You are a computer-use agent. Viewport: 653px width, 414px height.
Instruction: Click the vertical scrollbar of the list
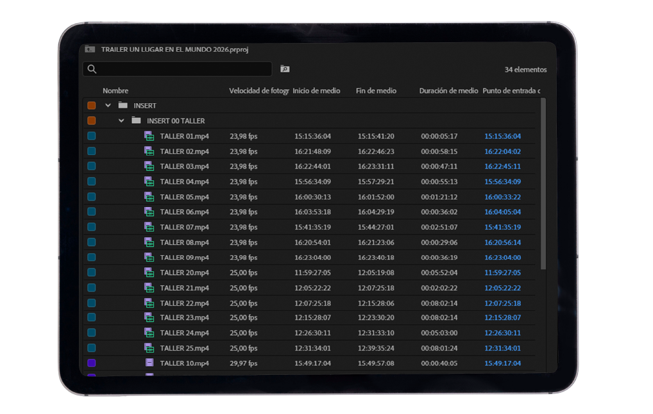[x=543, y=186]
